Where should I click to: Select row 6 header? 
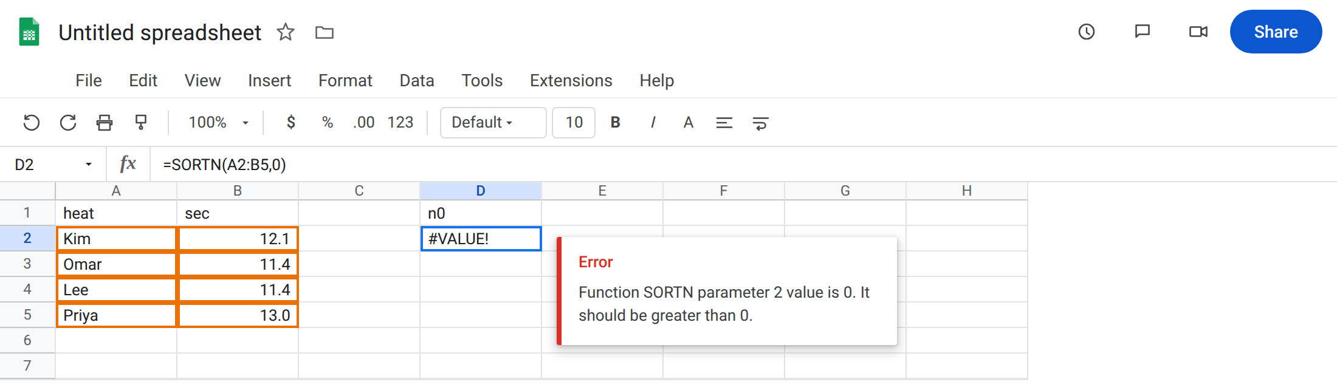tap(27, 340)
